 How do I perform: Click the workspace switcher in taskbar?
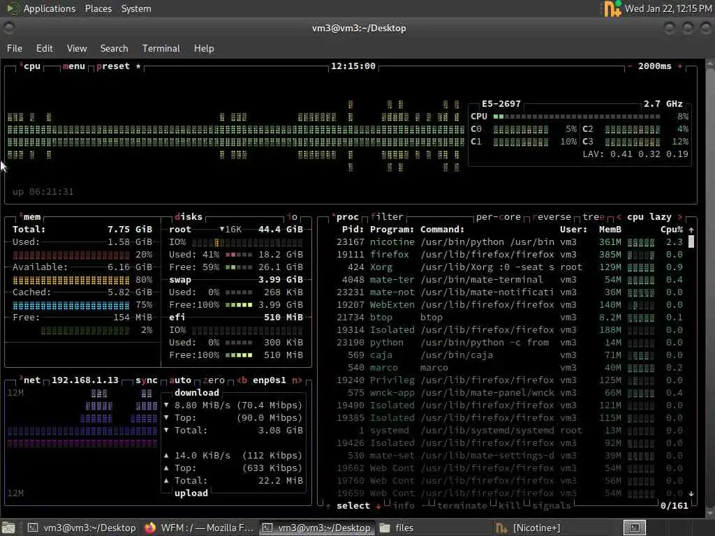coord(634,528)
